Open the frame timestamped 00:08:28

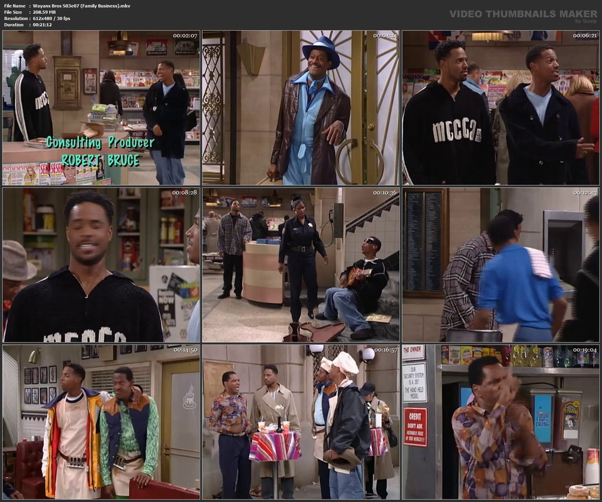(102, 265)
